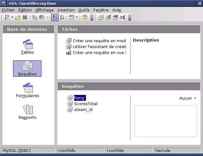This screenshot has height=156, width=203.
Task: Click Delete query icon with red X
Action: pyautogui.click(x=115, y=17)
